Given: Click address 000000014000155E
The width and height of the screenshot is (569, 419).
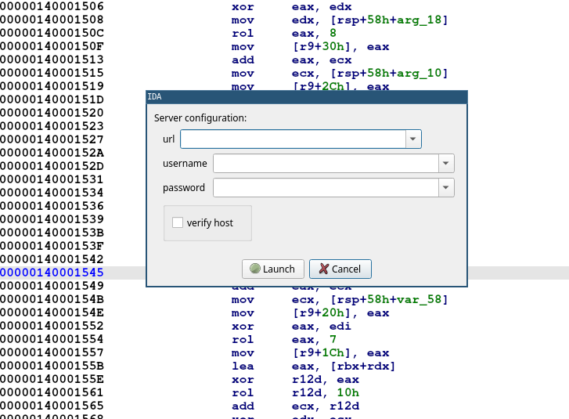Looking at the screenshot, I should pyautogui.click(x=52, y=379).
